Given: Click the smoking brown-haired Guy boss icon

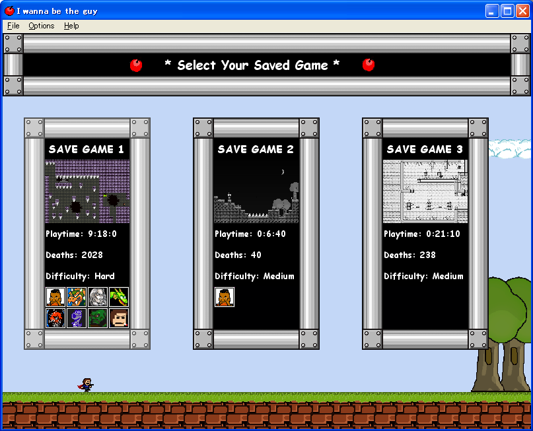Looking at the screenshot, I should point(119,318).
